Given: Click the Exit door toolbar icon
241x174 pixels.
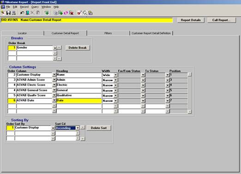Looking at the screenshot, I should [x=27, y=13].
